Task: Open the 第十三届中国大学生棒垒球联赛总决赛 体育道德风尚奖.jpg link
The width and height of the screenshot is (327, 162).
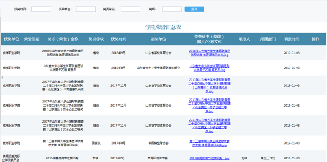Action: [209, 143]
